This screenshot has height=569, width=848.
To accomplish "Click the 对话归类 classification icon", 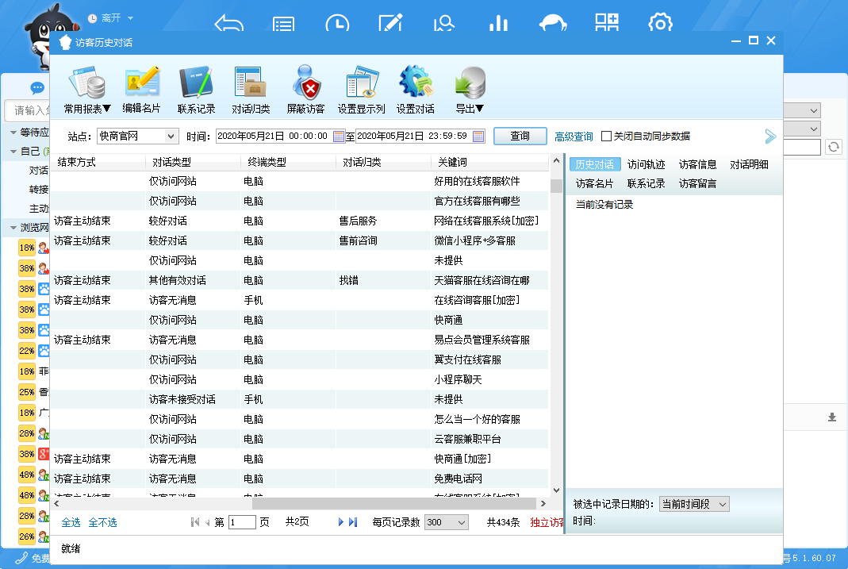I will [251, 83].
